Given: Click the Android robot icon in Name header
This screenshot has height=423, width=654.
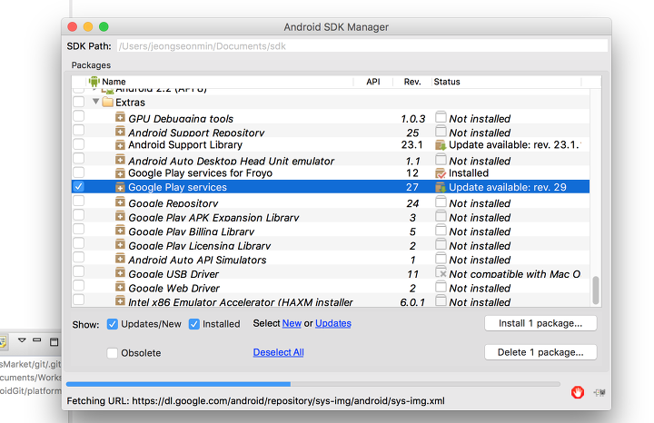Looking at the screenshot, I should [x=94, y=82].
